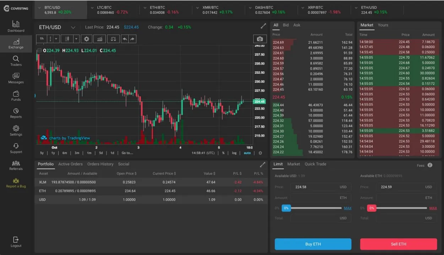Click the blue buy percentage slider handle

286,208
